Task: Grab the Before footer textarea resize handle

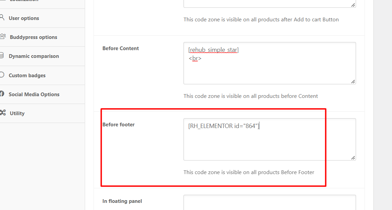Action: tap(353, 158)
